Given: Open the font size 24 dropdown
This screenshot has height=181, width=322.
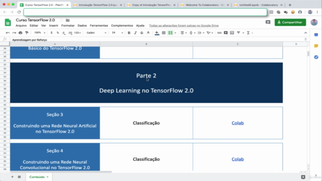Looking at the screenshot, I should pyautogui.click(x=117, y=33).
